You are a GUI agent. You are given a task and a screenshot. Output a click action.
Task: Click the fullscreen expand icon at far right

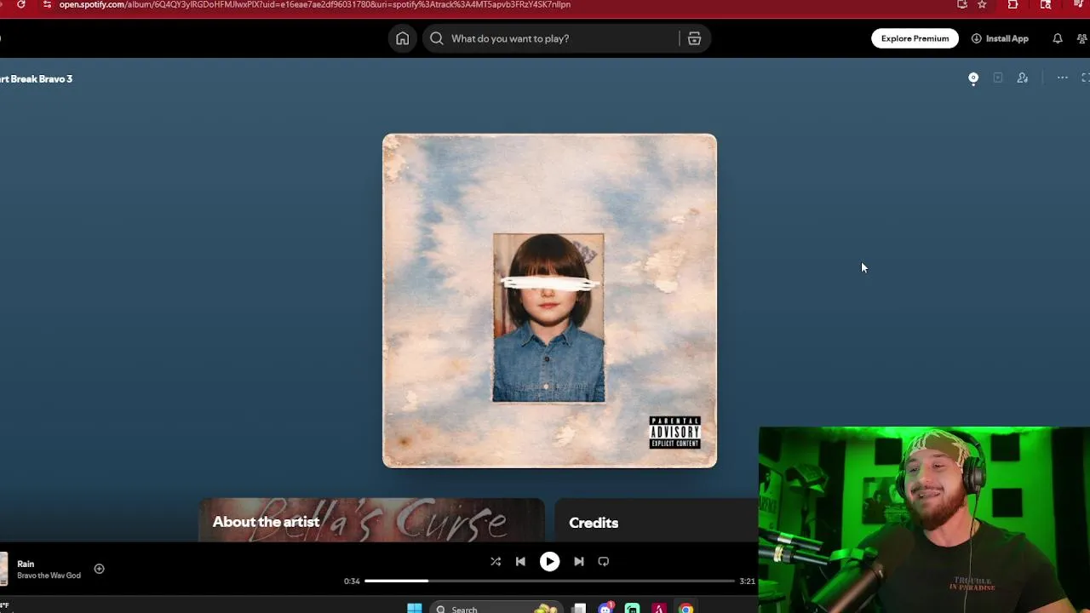click(1086, 77)
